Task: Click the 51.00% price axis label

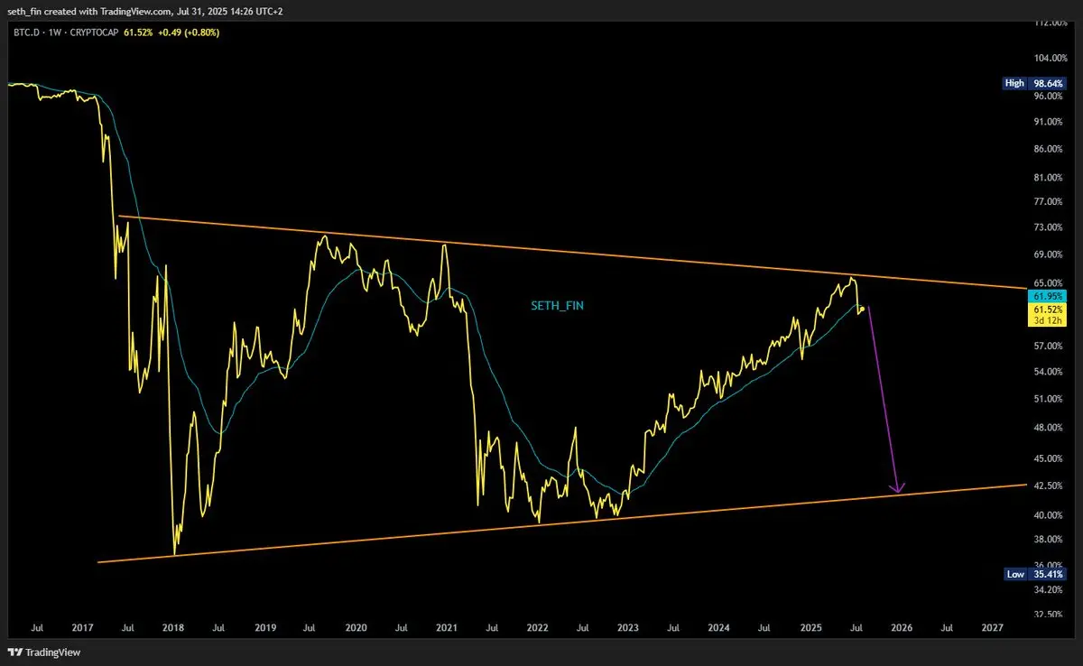Action: (x=1050, y=399)
